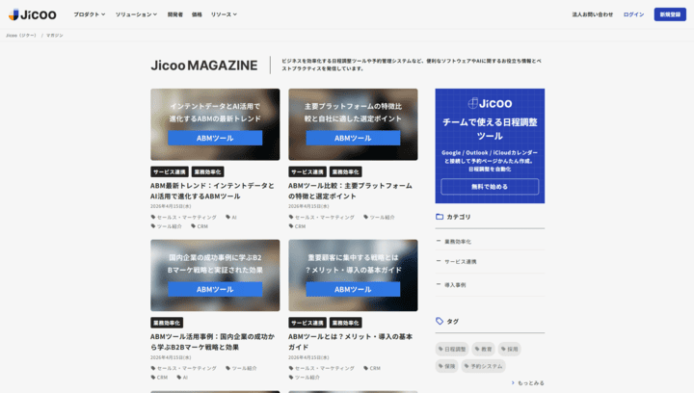Select 導入事例 category
Viewport: 694px width, 393px height.
pos(455,285)
